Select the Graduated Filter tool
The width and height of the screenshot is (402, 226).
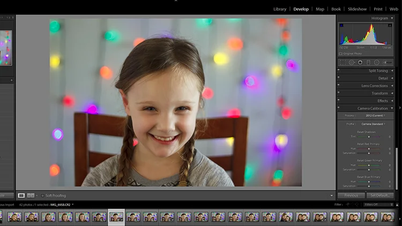pos(368,63)
